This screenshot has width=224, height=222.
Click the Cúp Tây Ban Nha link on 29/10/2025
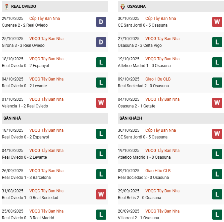44,19
